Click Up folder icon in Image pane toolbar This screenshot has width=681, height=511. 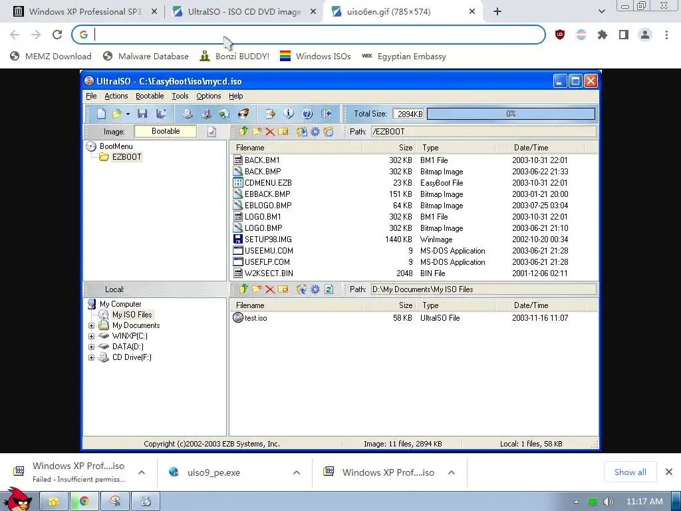[243, 131]
